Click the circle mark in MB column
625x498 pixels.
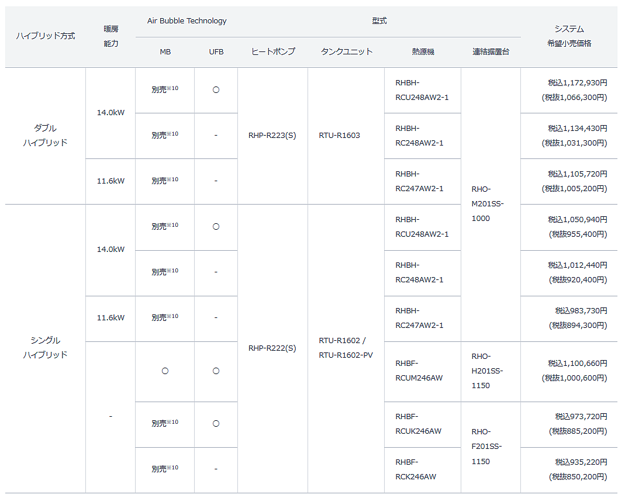[x=165, y=371]
